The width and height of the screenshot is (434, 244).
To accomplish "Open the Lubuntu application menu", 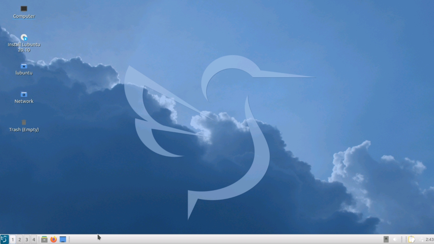I will pyautogui.click(x=4, y=239).
